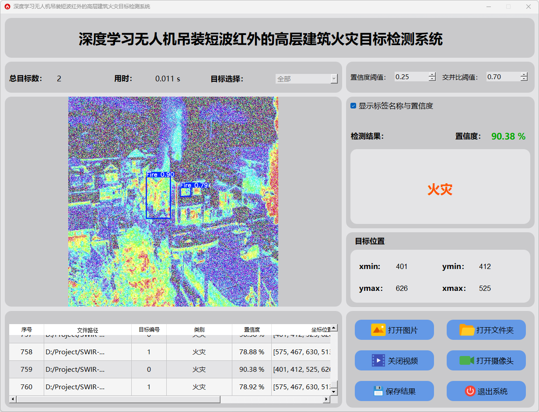This screenshot has width=539, height=412.
Task: Click the Fire 0.90 detection box in image
Action: pos(158,197)
